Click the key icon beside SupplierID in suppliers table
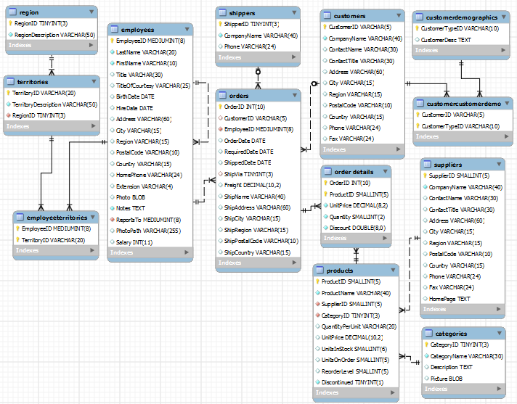 click(425, 176)
